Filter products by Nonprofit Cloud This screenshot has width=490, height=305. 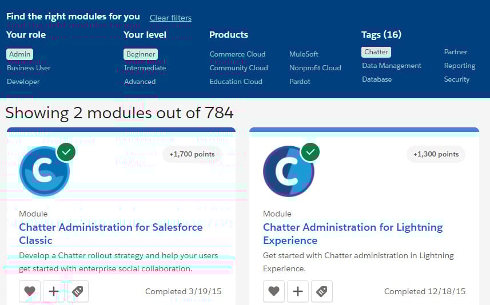[x=315, y=68]
